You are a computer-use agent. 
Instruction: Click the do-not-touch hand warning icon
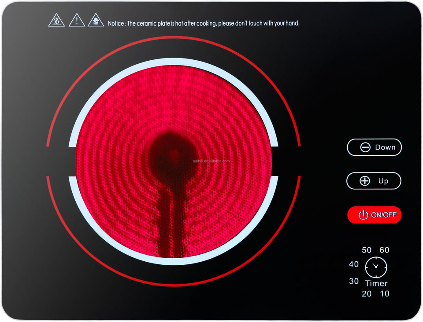click(x=96, y=20)
